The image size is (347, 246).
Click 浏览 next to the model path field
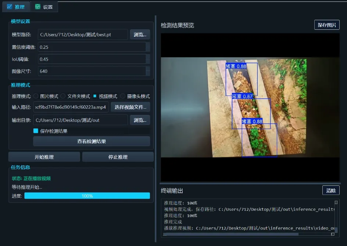tap(140, 35)
